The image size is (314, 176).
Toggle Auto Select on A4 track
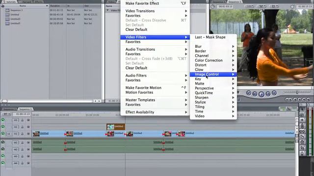(28, 163)
